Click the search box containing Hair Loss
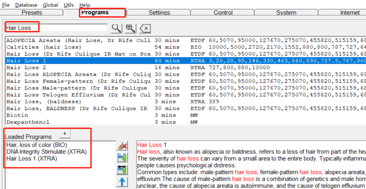The height and width of the screenshot is (189, 366). [x=55, y=28]
